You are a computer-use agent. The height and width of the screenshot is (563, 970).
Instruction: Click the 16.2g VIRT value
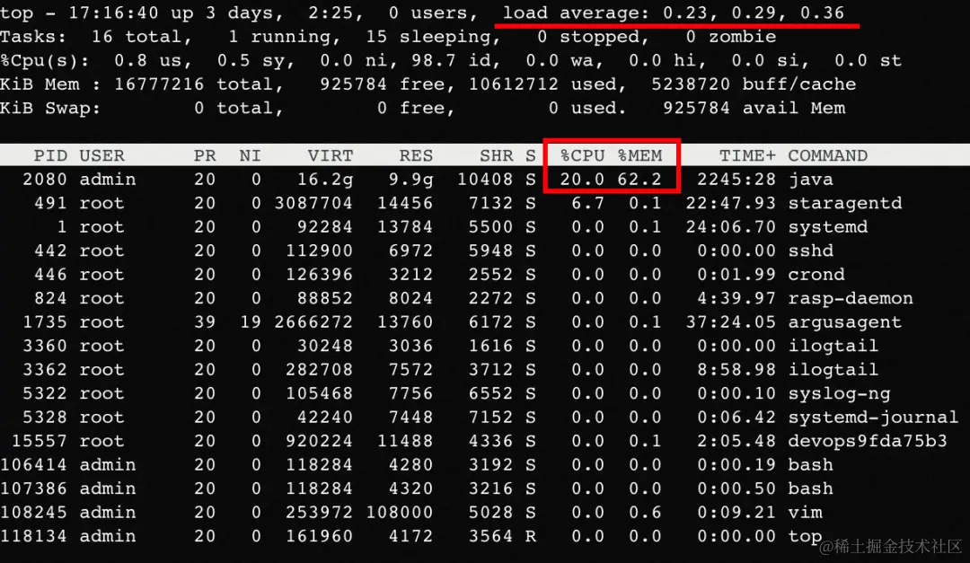325,180
